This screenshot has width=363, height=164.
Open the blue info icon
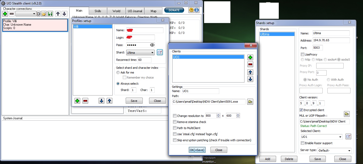pos(197,10)
